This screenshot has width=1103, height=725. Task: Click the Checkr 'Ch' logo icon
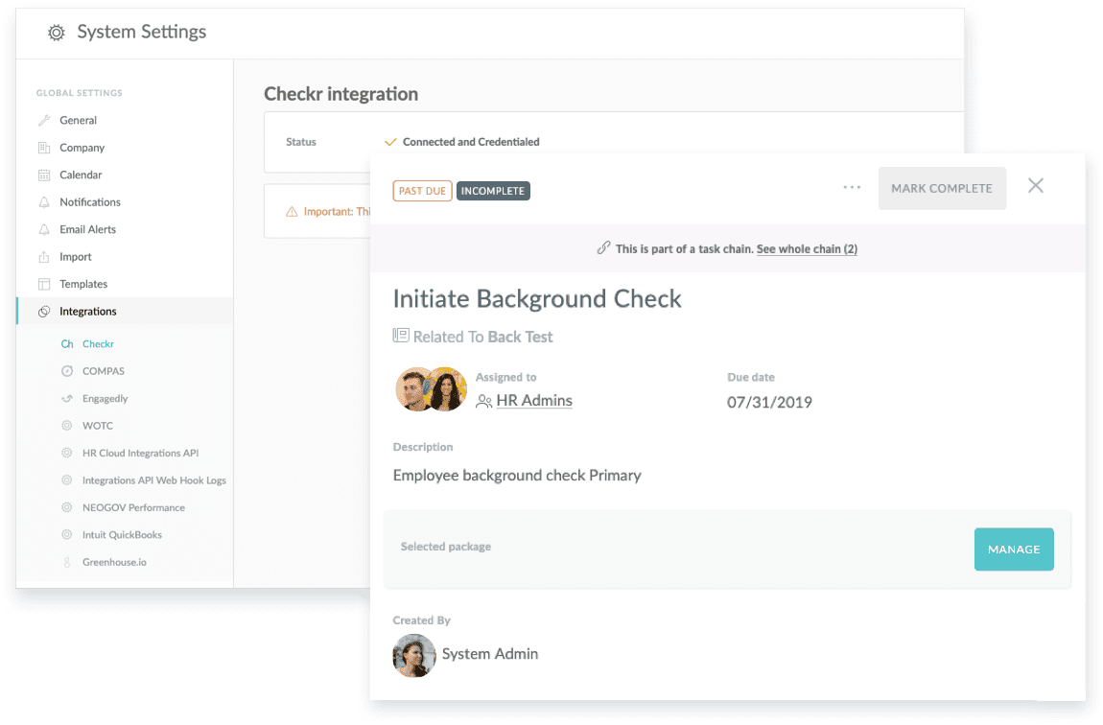(x=67, y=344)
